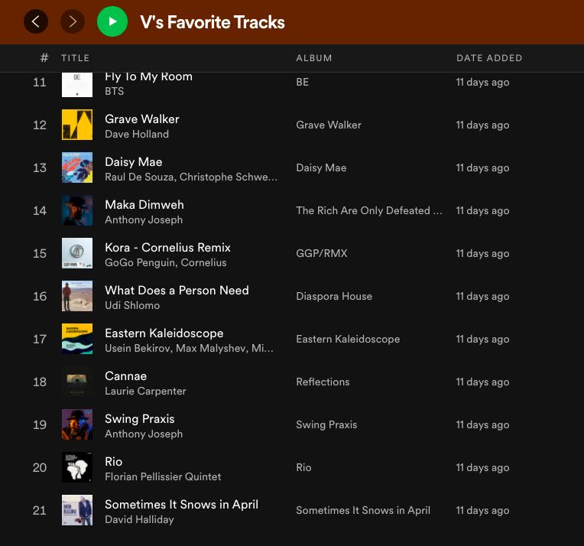Viewport: 584px width, 546px height.
Task: Sort by the TITLE column header
Action: tap(75, 58)
